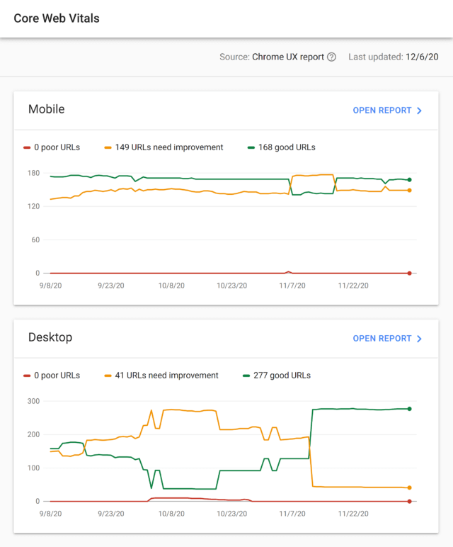Click '11/7/20' date label on Mobile chart

[x=292, y=286]
